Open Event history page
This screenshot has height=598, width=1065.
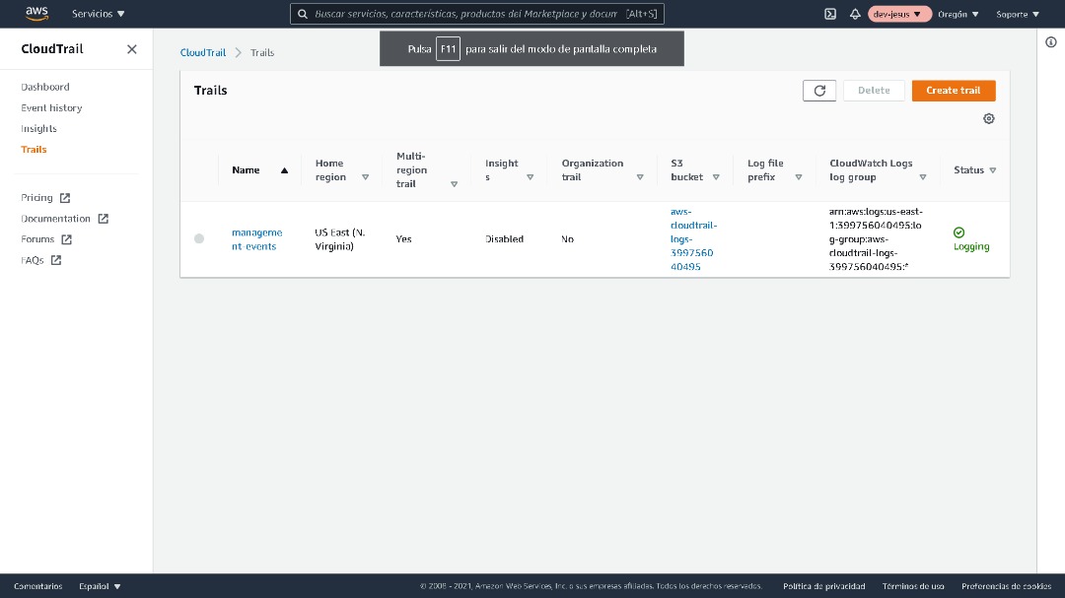[51, 108]
